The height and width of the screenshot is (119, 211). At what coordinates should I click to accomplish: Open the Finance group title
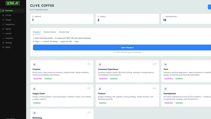tap(102, 94)
